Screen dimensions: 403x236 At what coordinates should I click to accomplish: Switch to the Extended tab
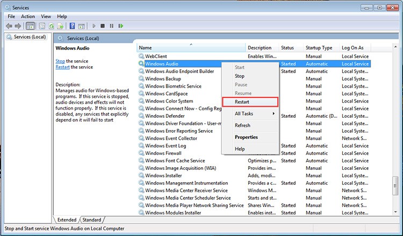[67, 220]
